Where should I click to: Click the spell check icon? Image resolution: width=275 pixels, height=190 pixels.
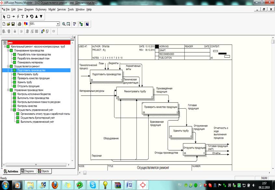[x=75, y=24]
